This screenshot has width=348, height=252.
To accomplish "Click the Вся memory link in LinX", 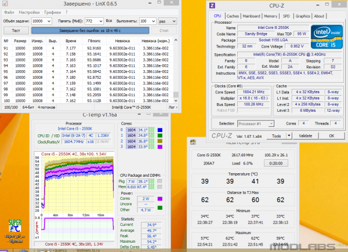I will pos(109,21).
